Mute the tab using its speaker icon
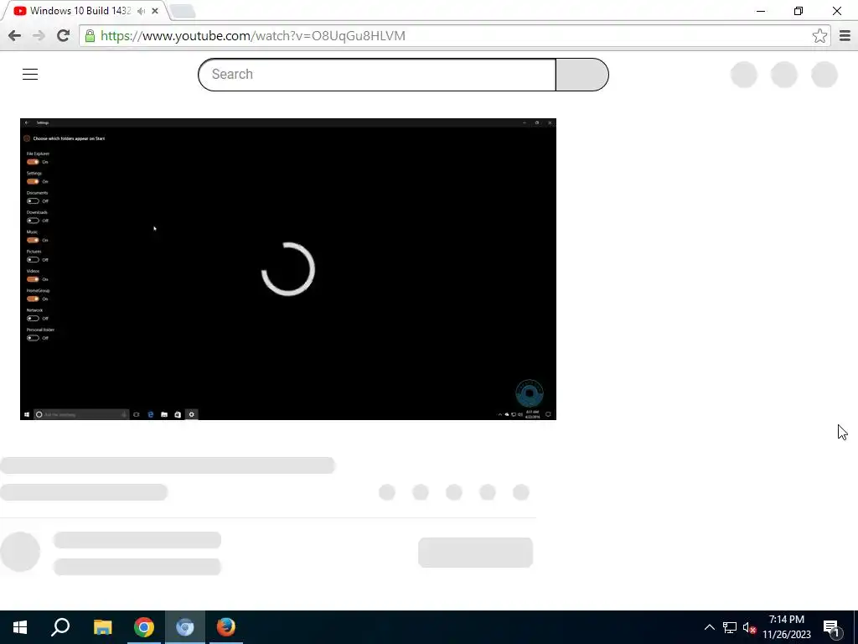 [141, 11]
